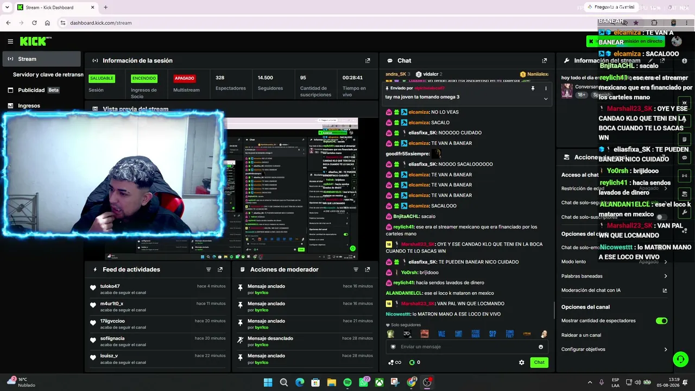This screenshot has width=695, height=391.
Task: Open Acciones de moderador filter icon
Action: 356,269
